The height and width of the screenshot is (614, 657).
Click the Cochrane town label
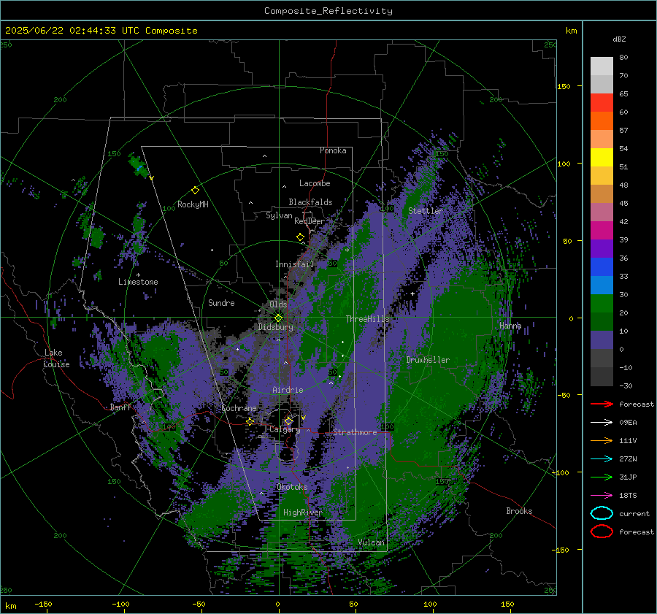pyautogui.click(x=239, y=408)
